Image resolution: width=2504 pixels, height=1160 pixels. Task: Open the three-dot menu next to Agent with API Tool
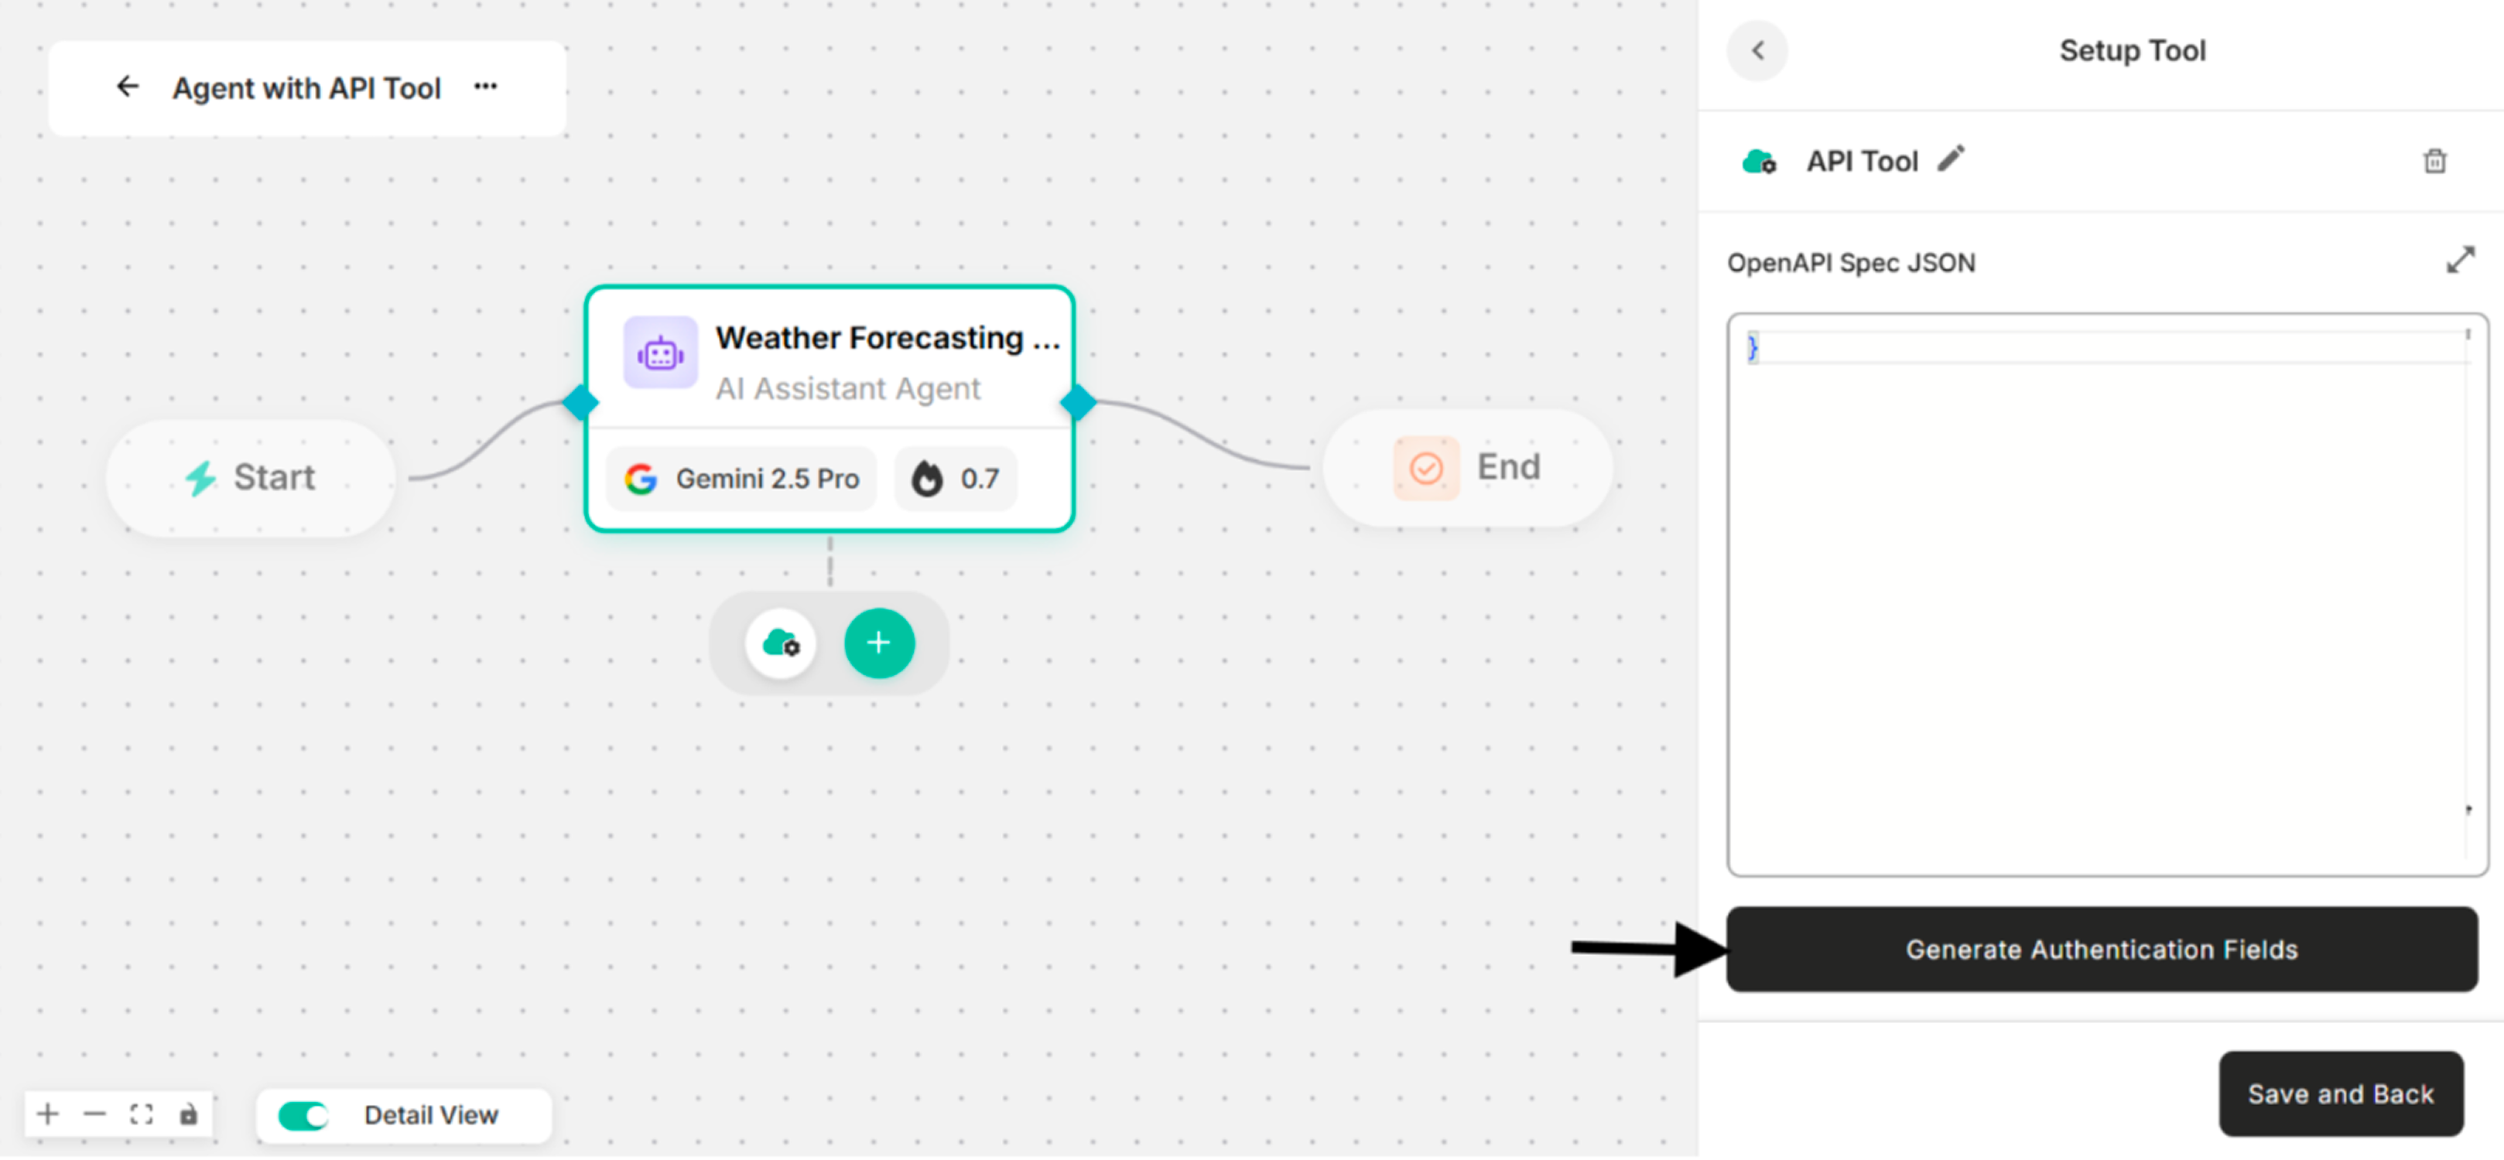[x=485, y=87]
